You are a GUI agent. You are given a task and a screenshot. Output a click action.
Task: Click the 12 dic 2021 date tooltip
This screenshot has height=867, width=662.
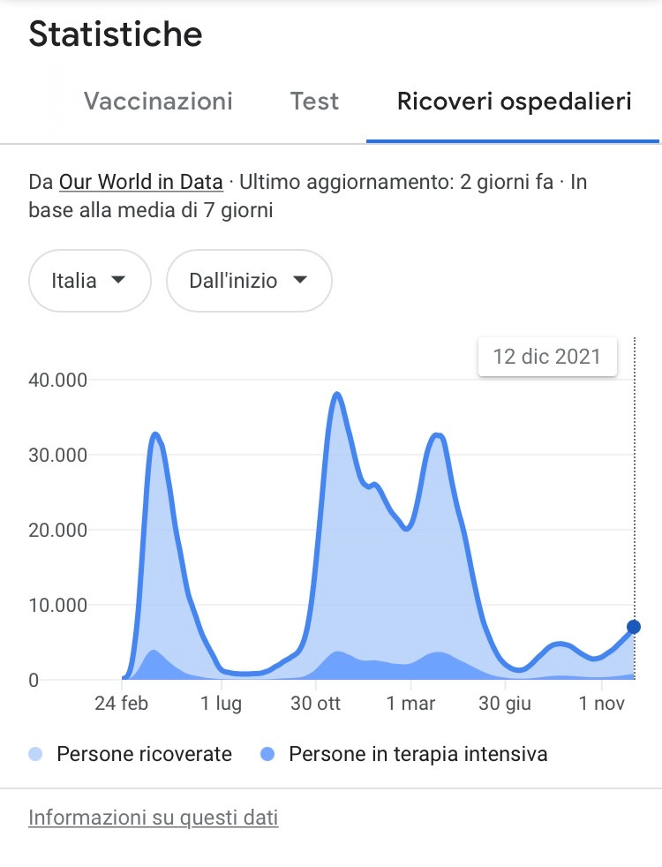click(x=547, y=357)
